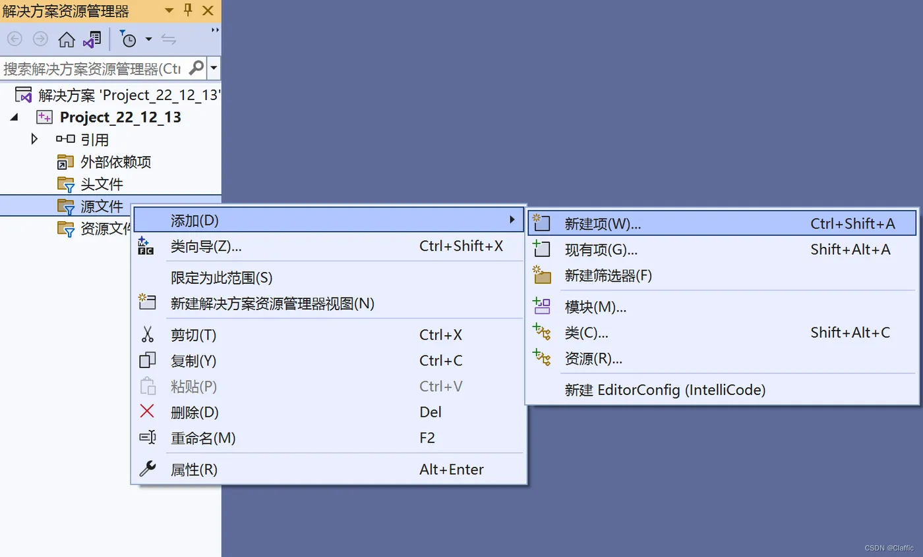Click the add resource icon beside 资源(R)
The width and height of the screenshot is (923, 557).
(x=541, y=358)
